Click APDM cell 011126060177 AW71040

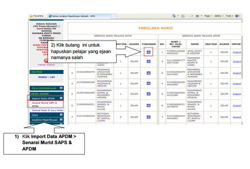(x=176, y=62)
